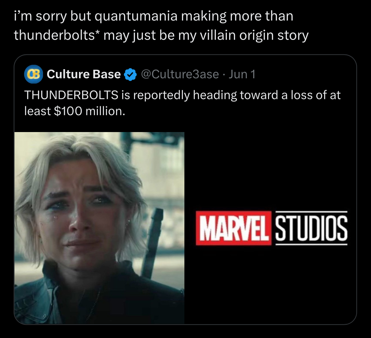371x338 pixels.
Task: Click the capitalized word "THUNDERBOLTS" in the quoted post
Action: [71, 95]
